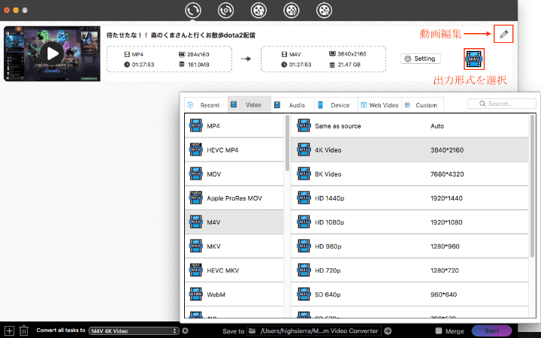541x338 pixels.
Task: Open Convert all tasks to dropdown
Action: 134,330
